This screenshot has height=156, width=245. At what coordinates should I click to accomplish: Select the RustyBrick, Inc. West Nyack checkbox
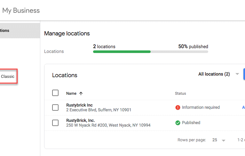(x=55, y=123)
